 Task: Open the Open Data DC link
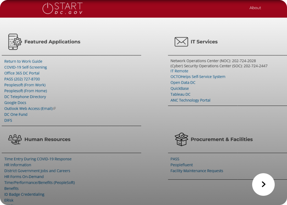click(x=183, y=83)
